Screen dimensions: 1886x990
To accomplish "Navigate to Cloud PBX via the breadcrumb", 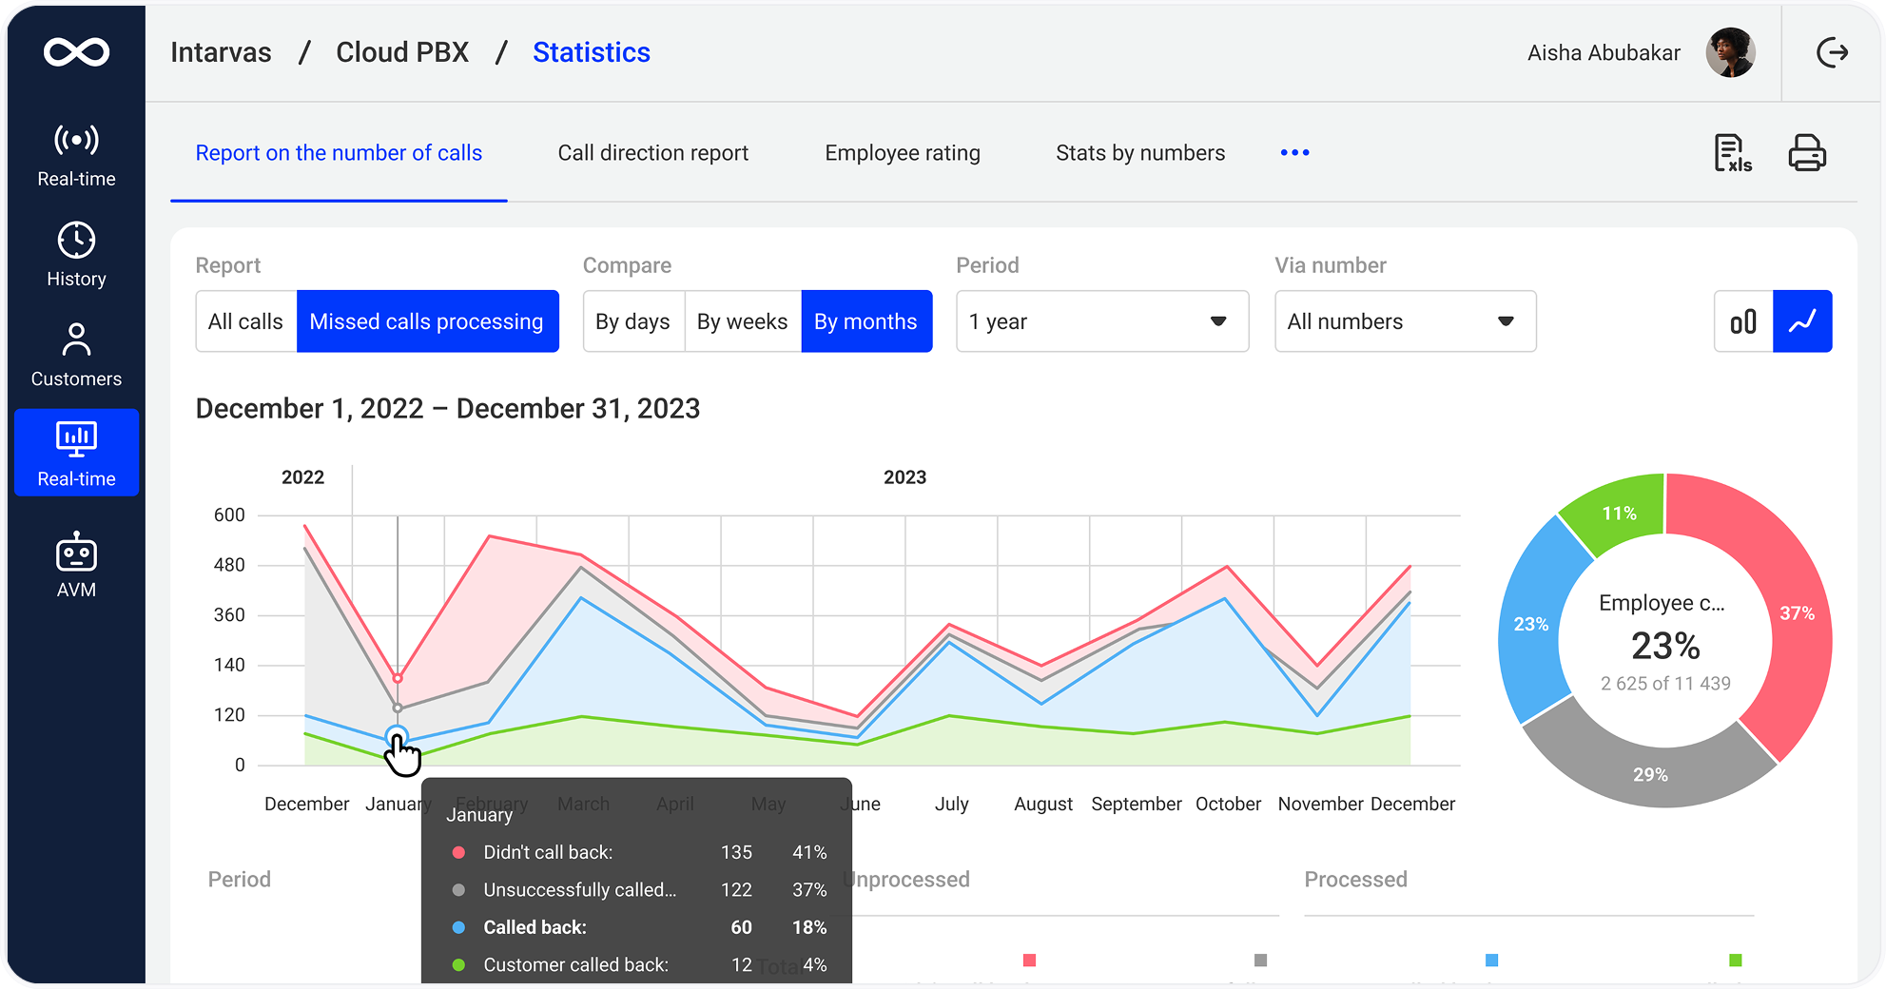I will (x=402, y=52).
